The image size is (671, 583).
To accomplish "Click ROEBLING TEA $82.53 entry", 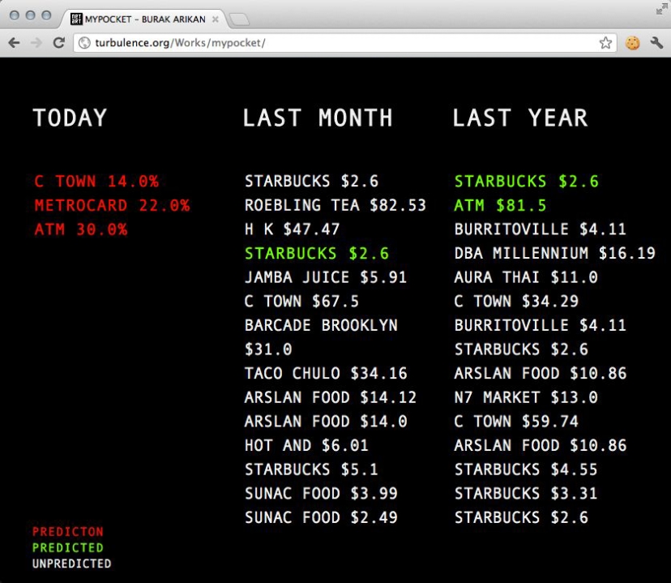I will click(335, 206).
